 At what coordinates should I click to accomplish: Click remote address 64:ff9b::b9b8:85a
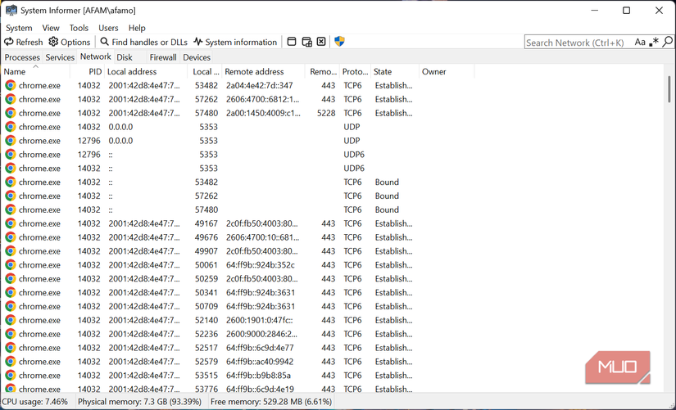coord(258,375)
